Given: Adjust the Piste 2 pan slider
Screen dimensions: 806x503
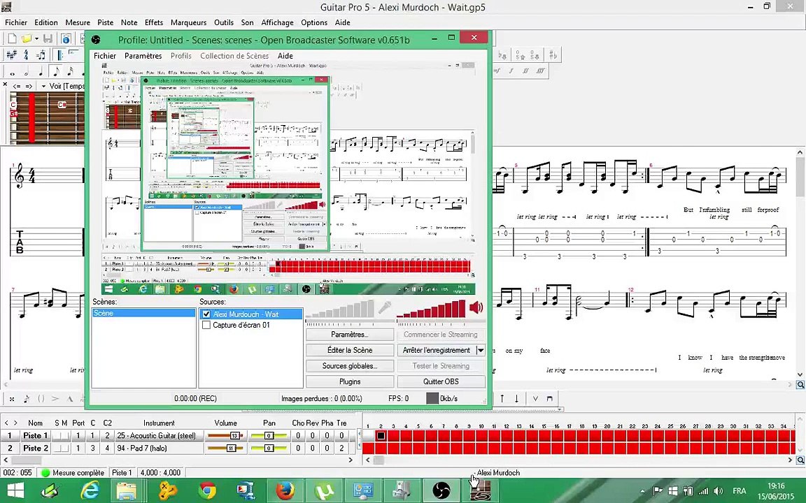Looking at the screenshot, I should click(x=269, y=448).
